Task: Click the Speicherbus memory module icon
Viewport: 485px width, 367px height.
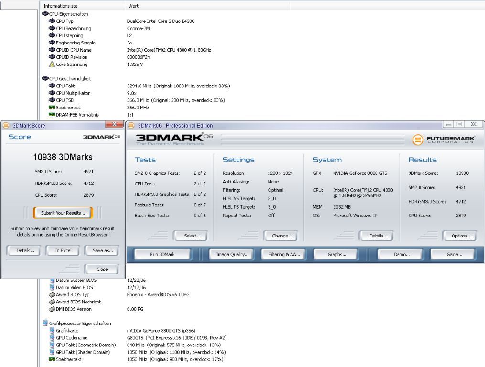Action: 52,107
